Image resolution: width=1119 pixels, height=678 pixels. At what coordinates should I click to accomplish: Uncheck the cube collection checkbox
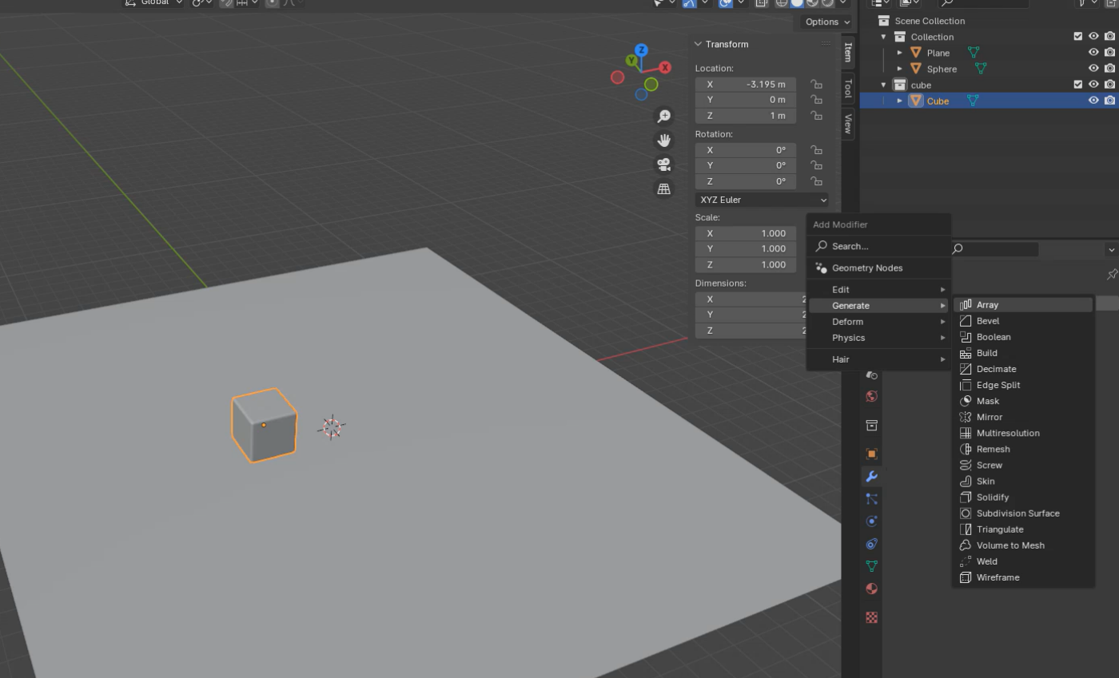[x=1077, y=85]
